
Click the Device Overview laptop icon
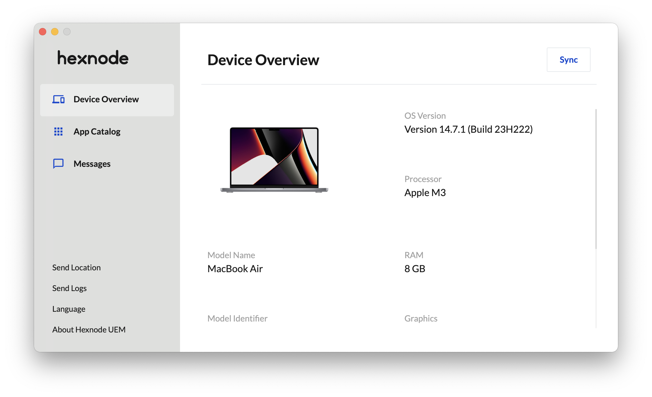pyautogui.click(x=58, y=99)
